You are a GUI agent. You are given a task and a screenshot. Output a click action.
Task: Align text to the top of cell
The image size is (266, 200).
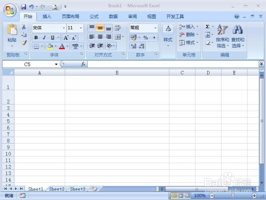point(92,28)
